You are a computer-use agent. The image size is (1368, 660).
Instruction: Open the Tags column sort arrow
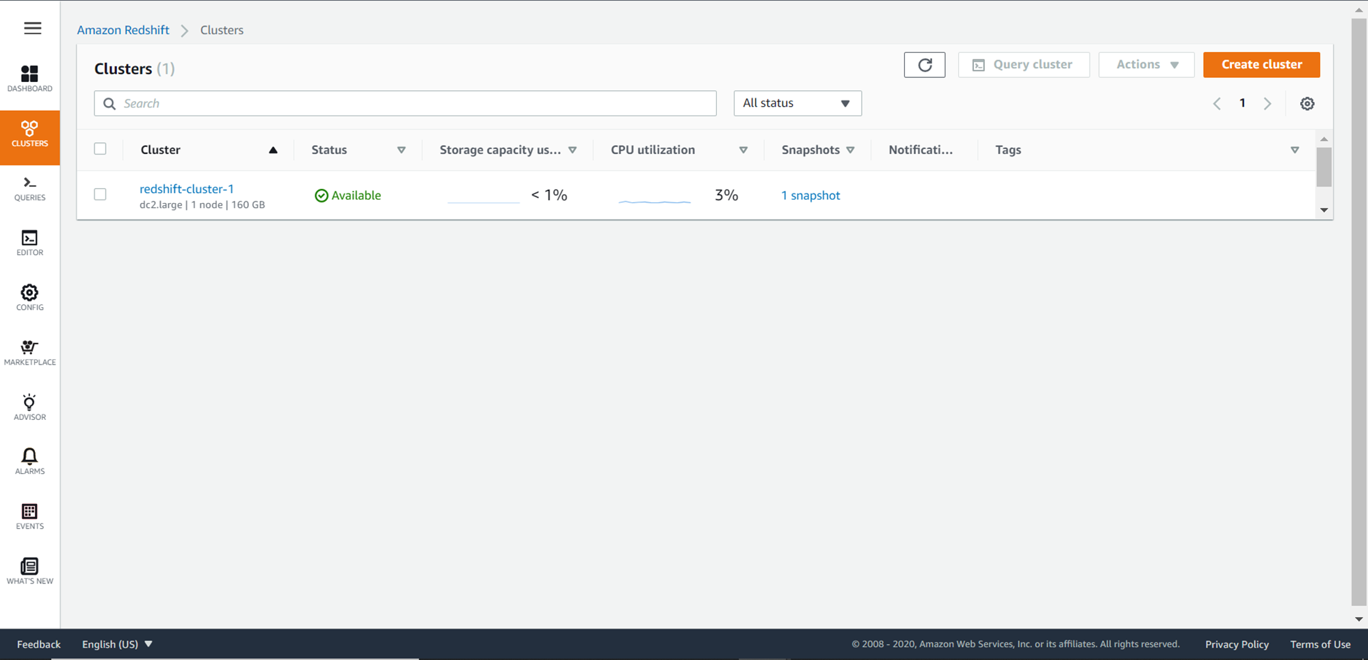pos(1295,150)
